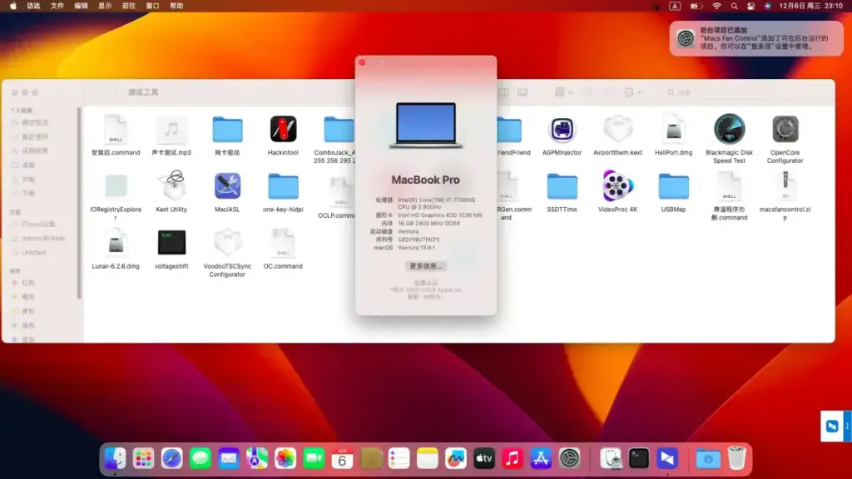The height and width of the screenshot is (479, 852).
Task: Open Apple TV from the Dock
Action: point(484,459)
